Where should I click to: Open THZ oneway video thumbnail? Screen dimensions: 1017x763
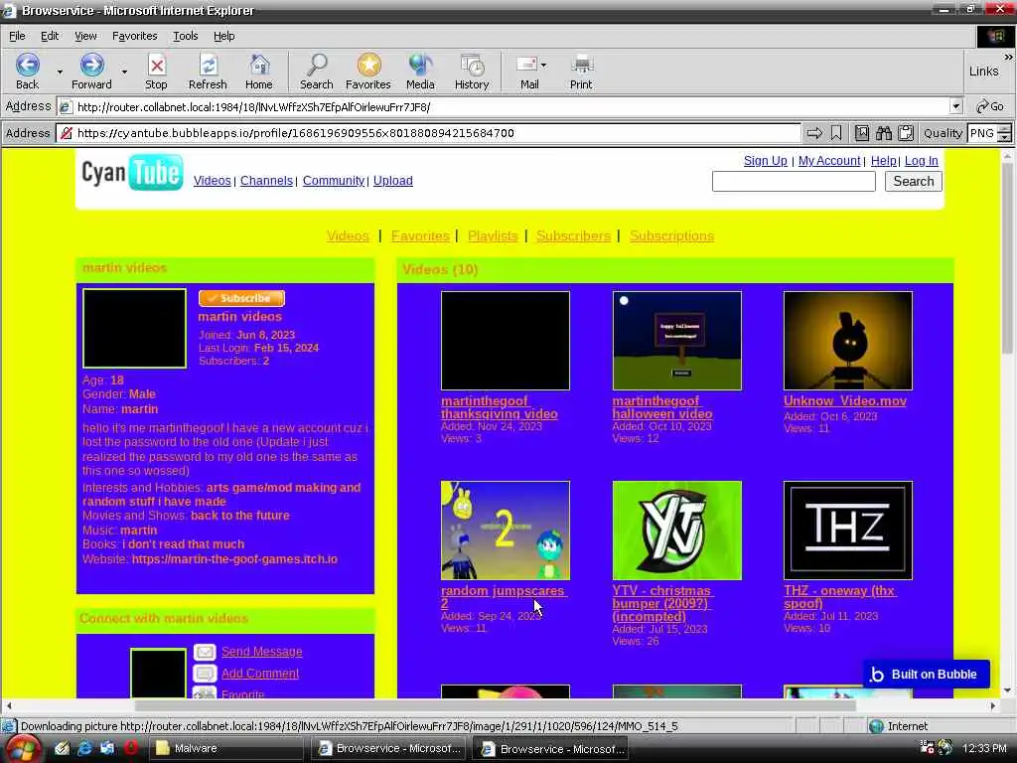(x=848, y=531)
